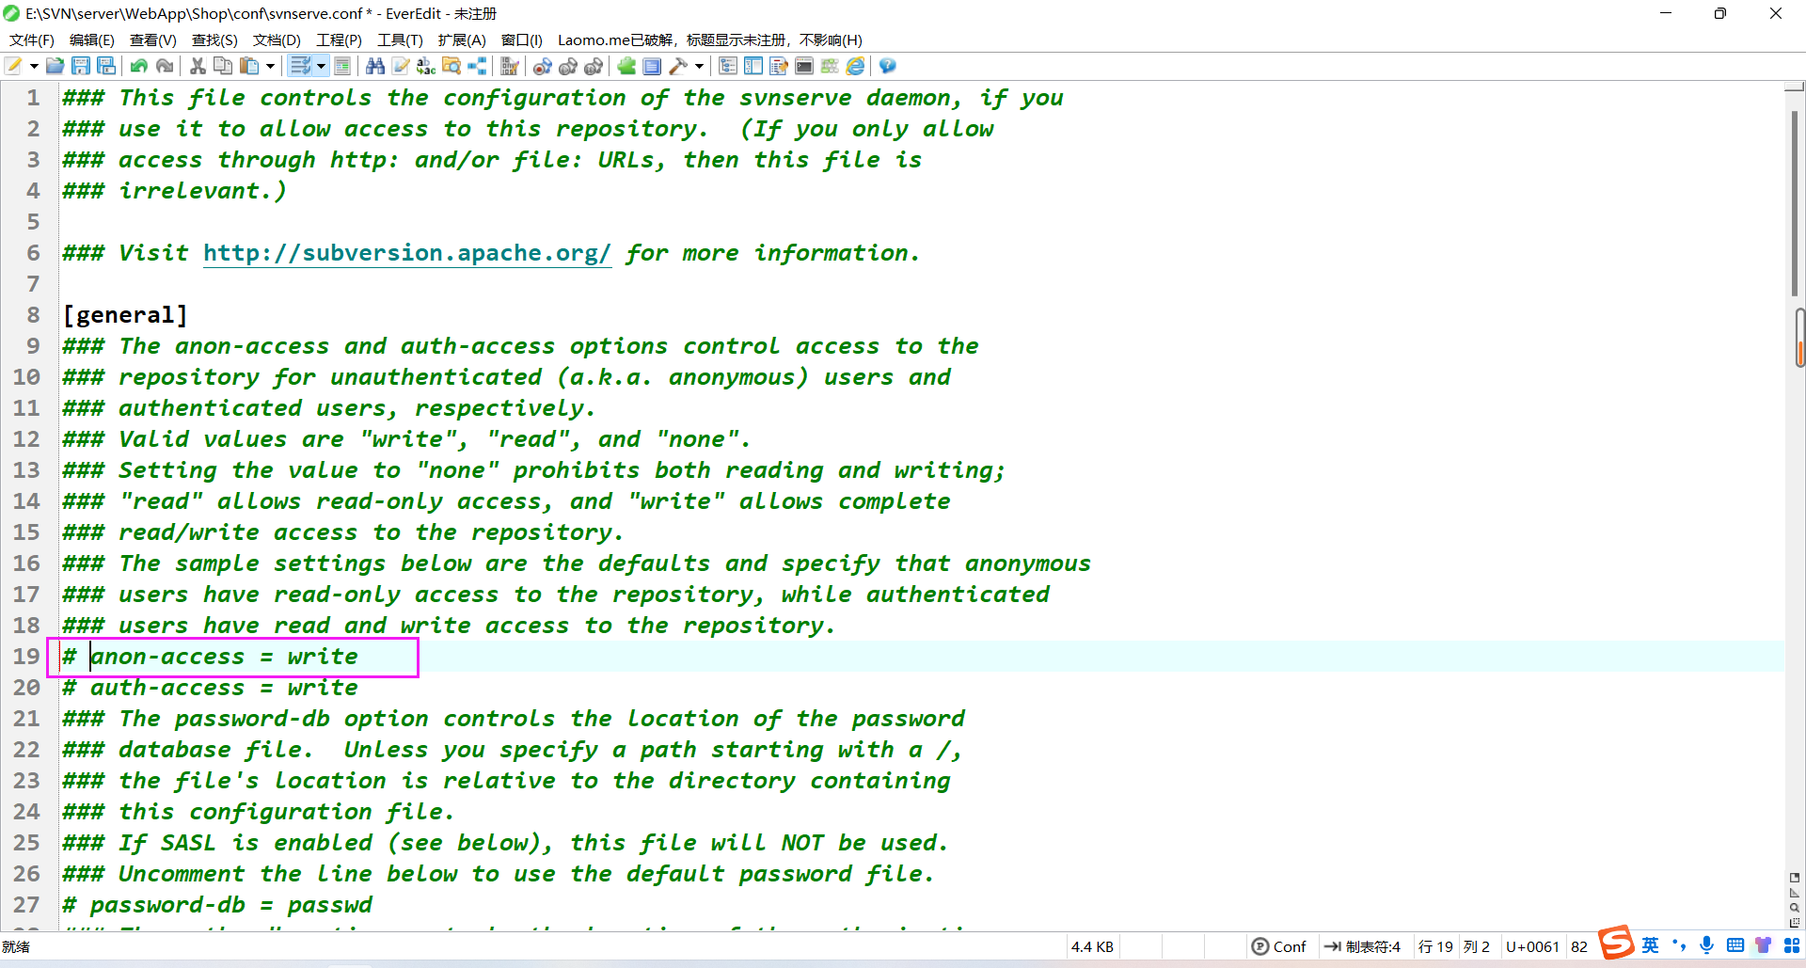Open a file with the folder icon

coord(55,66)
